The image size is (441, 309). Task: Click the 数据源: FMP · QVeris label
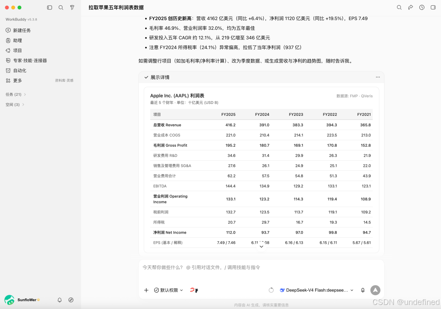click(x=354, y=96)
